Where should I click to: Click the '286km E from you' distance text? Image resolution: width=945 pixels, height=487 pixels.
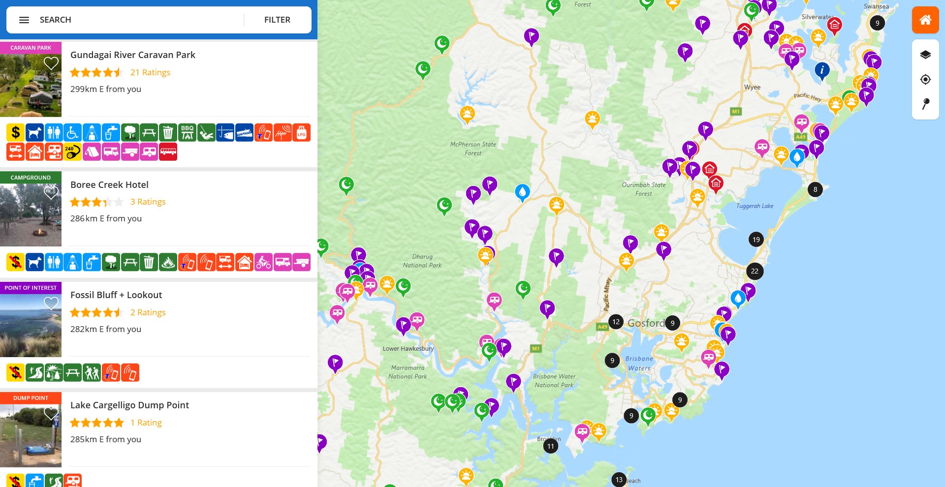tap(106, 218)
